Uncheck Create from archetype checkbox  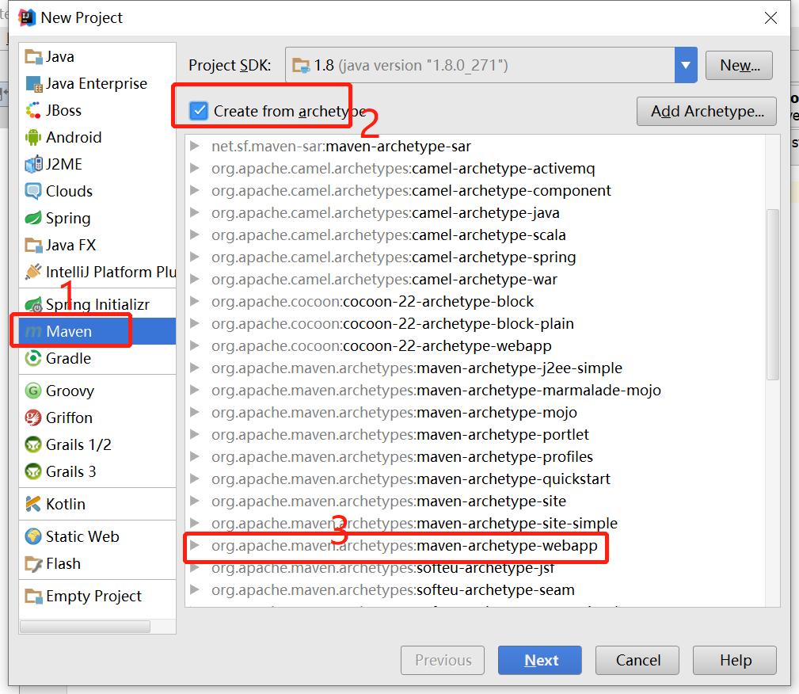pos(198,111)
